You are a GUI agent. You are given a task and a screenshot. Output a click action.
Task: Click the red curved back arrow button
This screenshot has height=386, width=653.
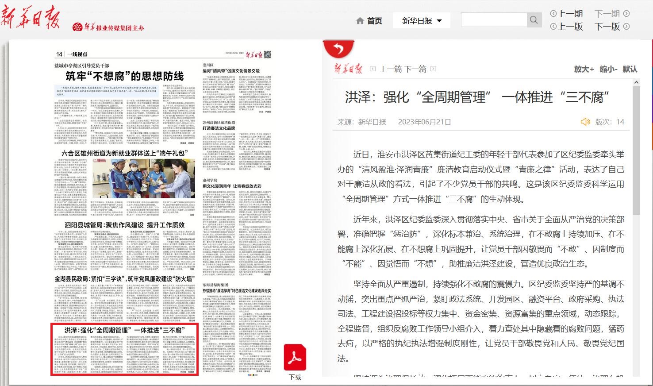coord(338,48)
